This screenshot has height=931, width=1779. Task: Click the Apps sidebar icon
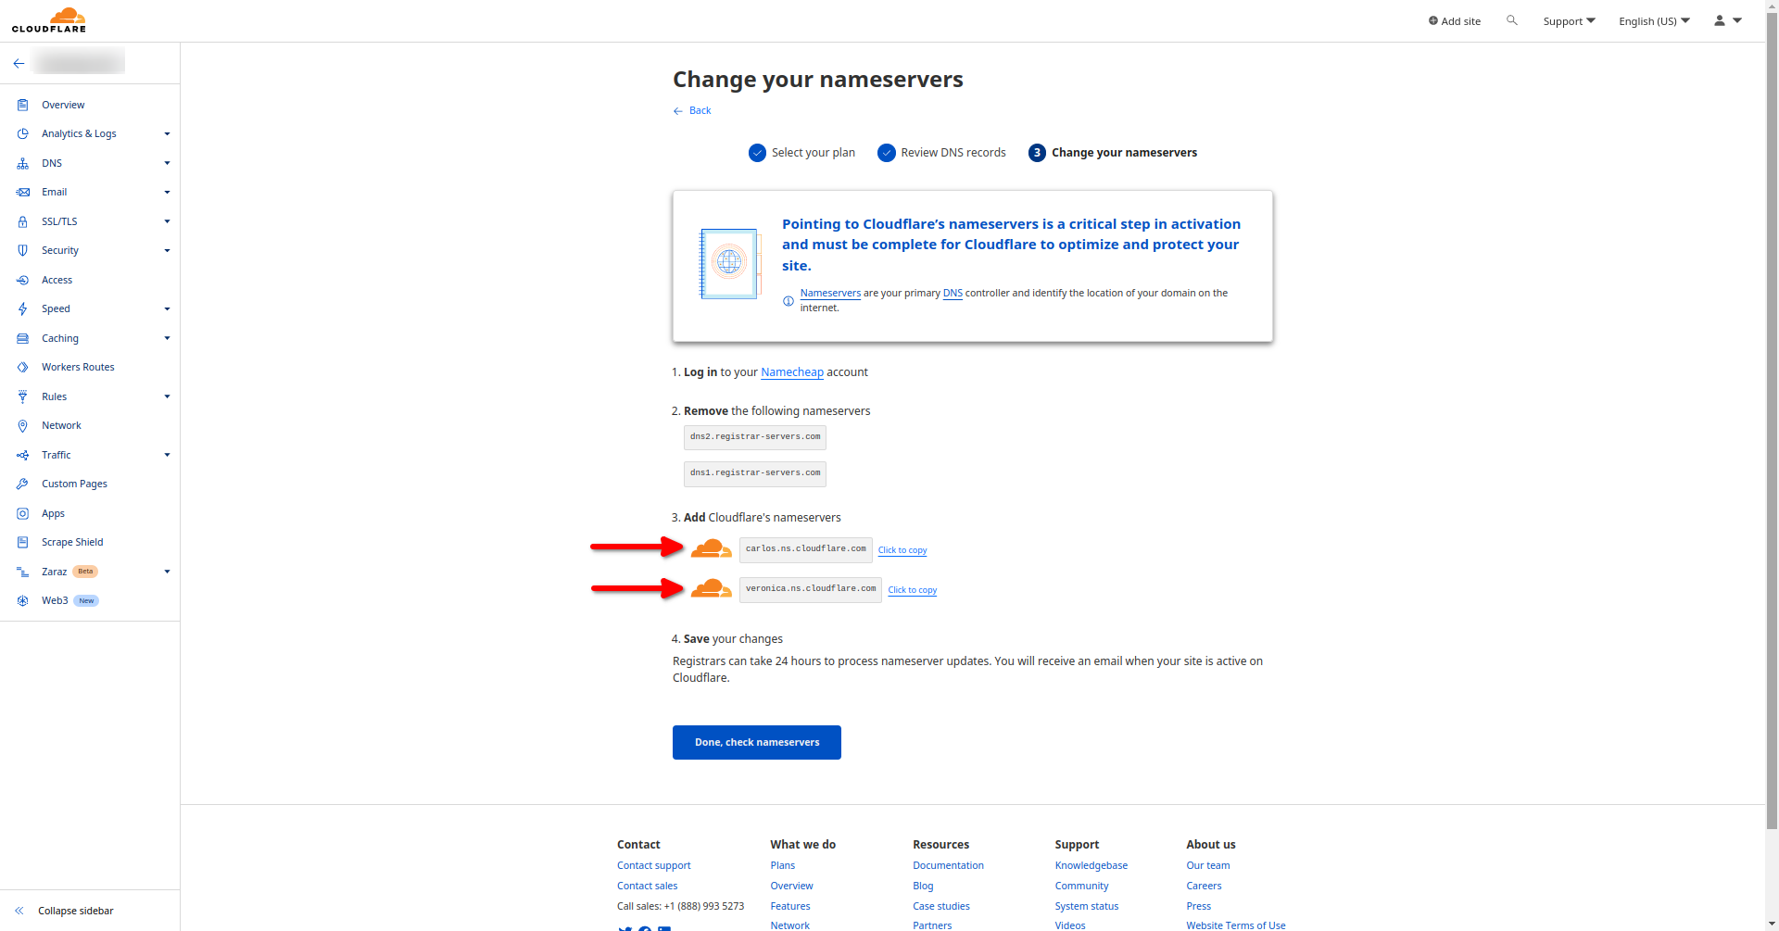coord(22,513)
